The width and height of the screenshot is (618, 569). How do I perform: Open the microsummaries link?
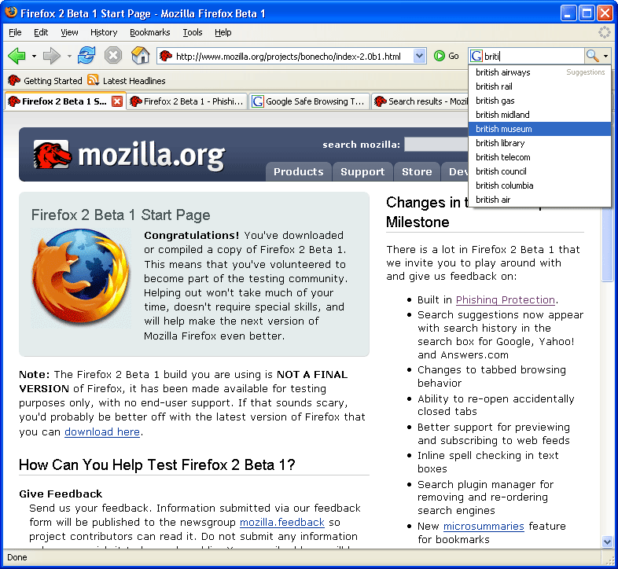tap(484, 527)
